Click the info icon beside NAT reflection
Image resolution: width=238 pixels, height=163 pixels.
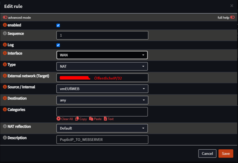(x=5, y=126)
